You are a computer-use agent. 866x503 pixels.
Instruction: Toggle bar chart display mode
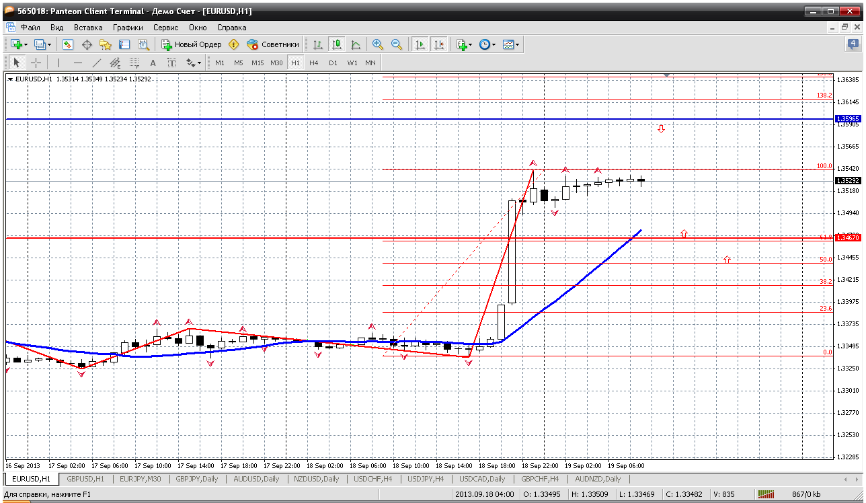317,44
